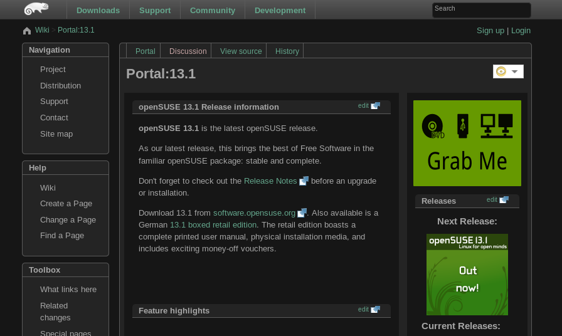Click Next Release: heading text
Screen dimensions: 562x336
point(467,221)
